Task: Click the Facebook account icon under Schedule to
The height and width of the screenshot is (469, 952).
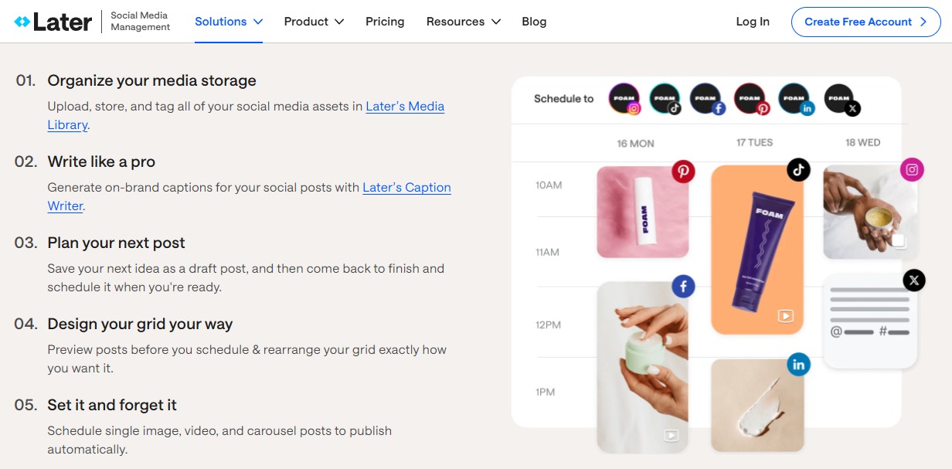Action: click(705, 97)
